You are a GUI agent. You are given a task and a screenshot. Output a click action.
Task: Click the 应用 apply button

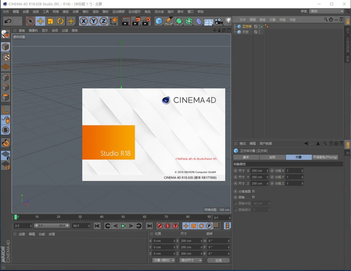[x=218, y=260]
